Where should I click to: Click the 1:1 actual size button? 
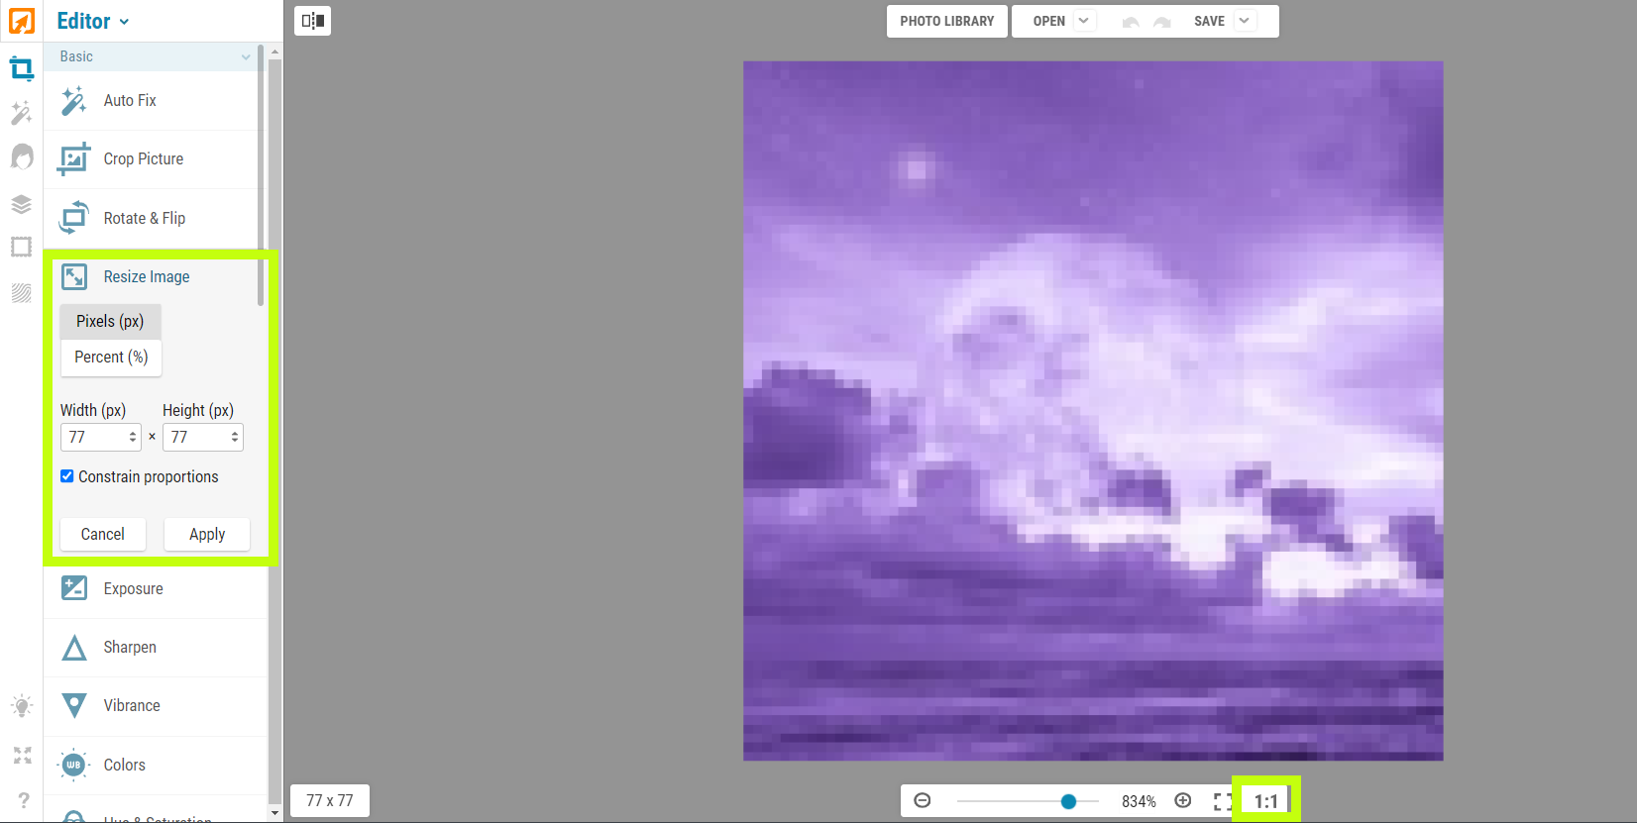point(1266,801)
